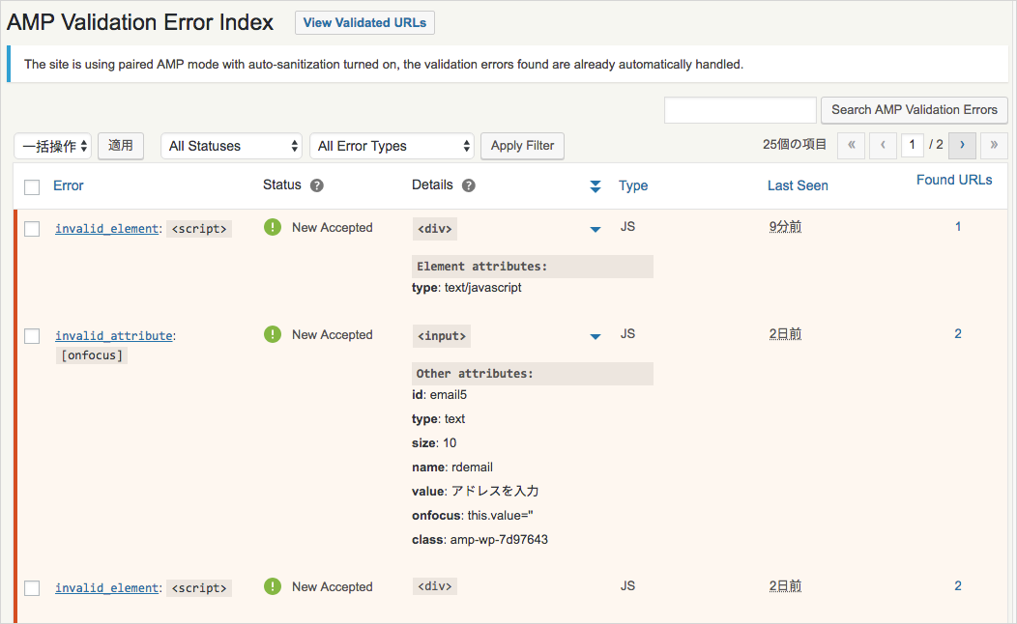Screen dimensions: 1017x624
Task: Click the 'type: text/javascript' detail
Action: click(x=466, y=288)
